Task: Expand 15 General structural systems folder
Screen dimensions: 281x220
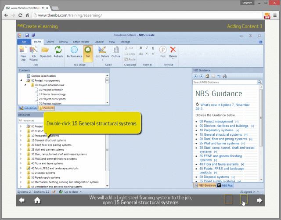Action: click(21, 140)
